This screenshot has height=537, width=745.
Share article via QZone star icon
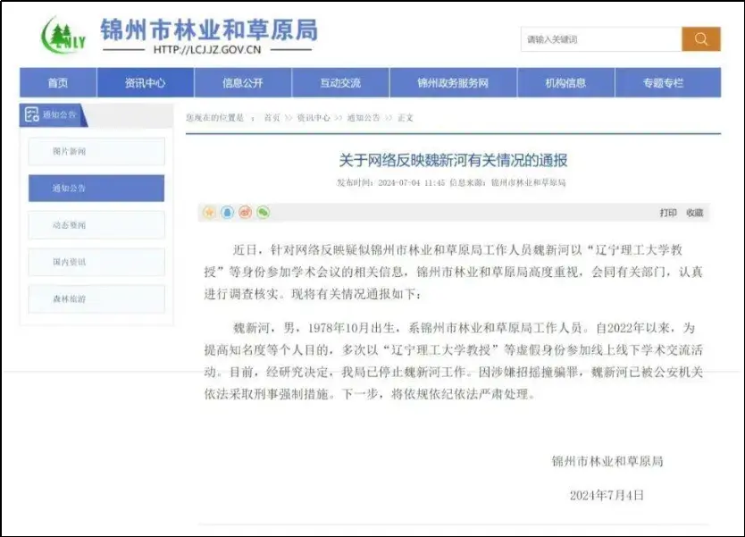coord(210,213)
